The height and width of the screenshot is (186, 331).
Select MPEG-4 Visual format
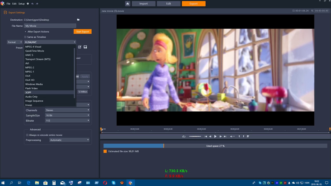(49, 47)
